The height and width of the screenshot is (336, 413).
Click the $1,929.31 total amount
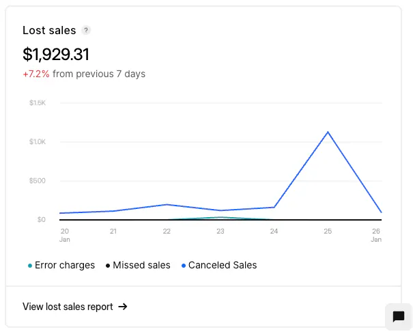tap(56, 55)
